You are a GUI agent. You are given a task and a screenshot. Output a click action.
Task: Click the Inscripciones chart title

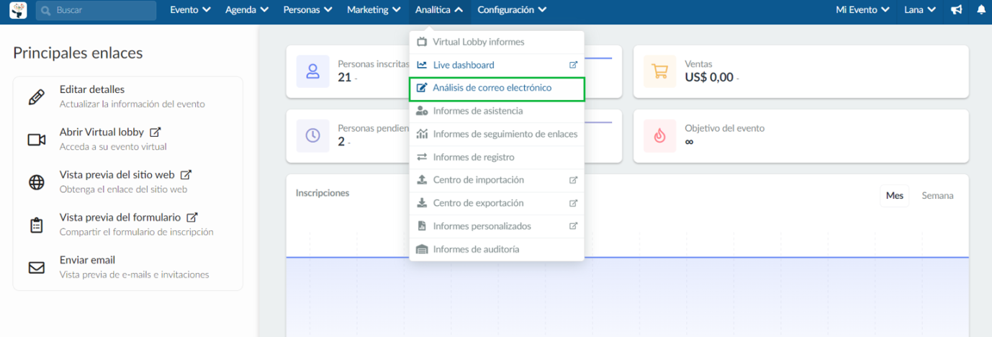323,193
